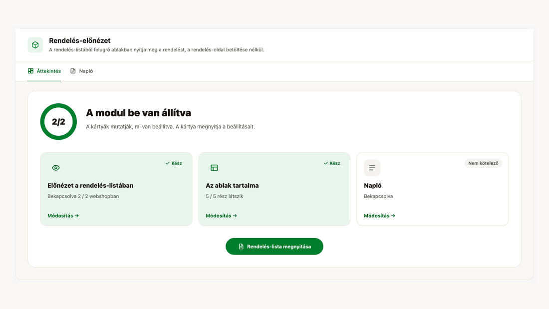Click the 2/2 progress ring
Viewport: 549px width, 309px height.
pos(58,122)
